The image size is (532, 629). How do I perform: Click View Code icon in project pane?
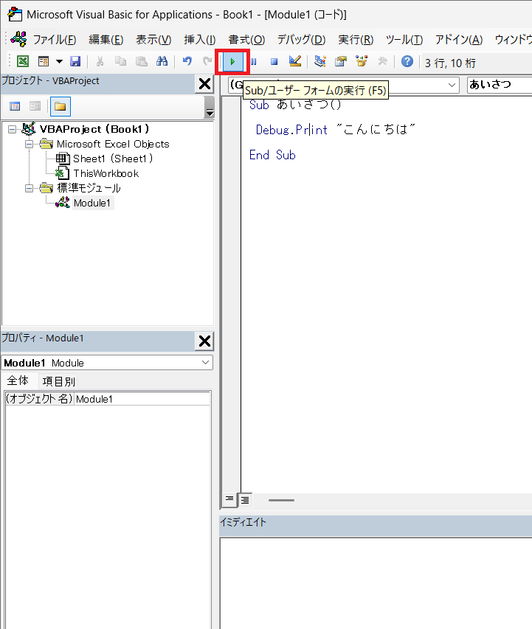pyautogui.click(x=15, y=106)
